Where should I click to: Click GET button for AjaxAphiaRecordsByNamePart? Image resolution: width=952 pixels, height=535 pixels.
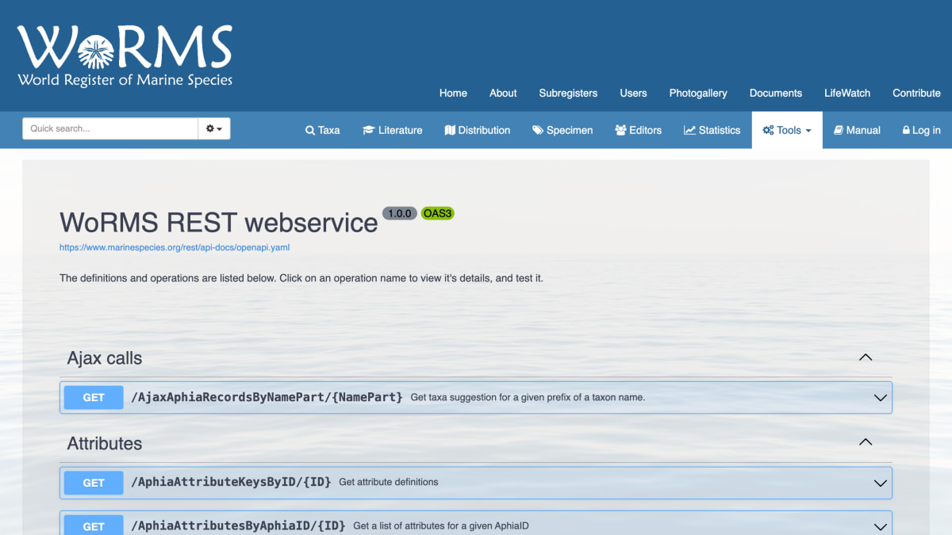94,397
